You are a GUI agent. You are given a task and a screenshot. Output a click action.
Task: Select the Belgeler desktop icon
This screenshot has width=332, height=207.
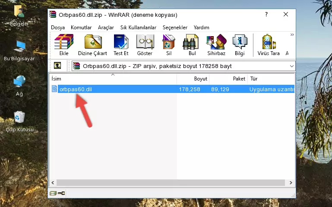coord(19,15)
